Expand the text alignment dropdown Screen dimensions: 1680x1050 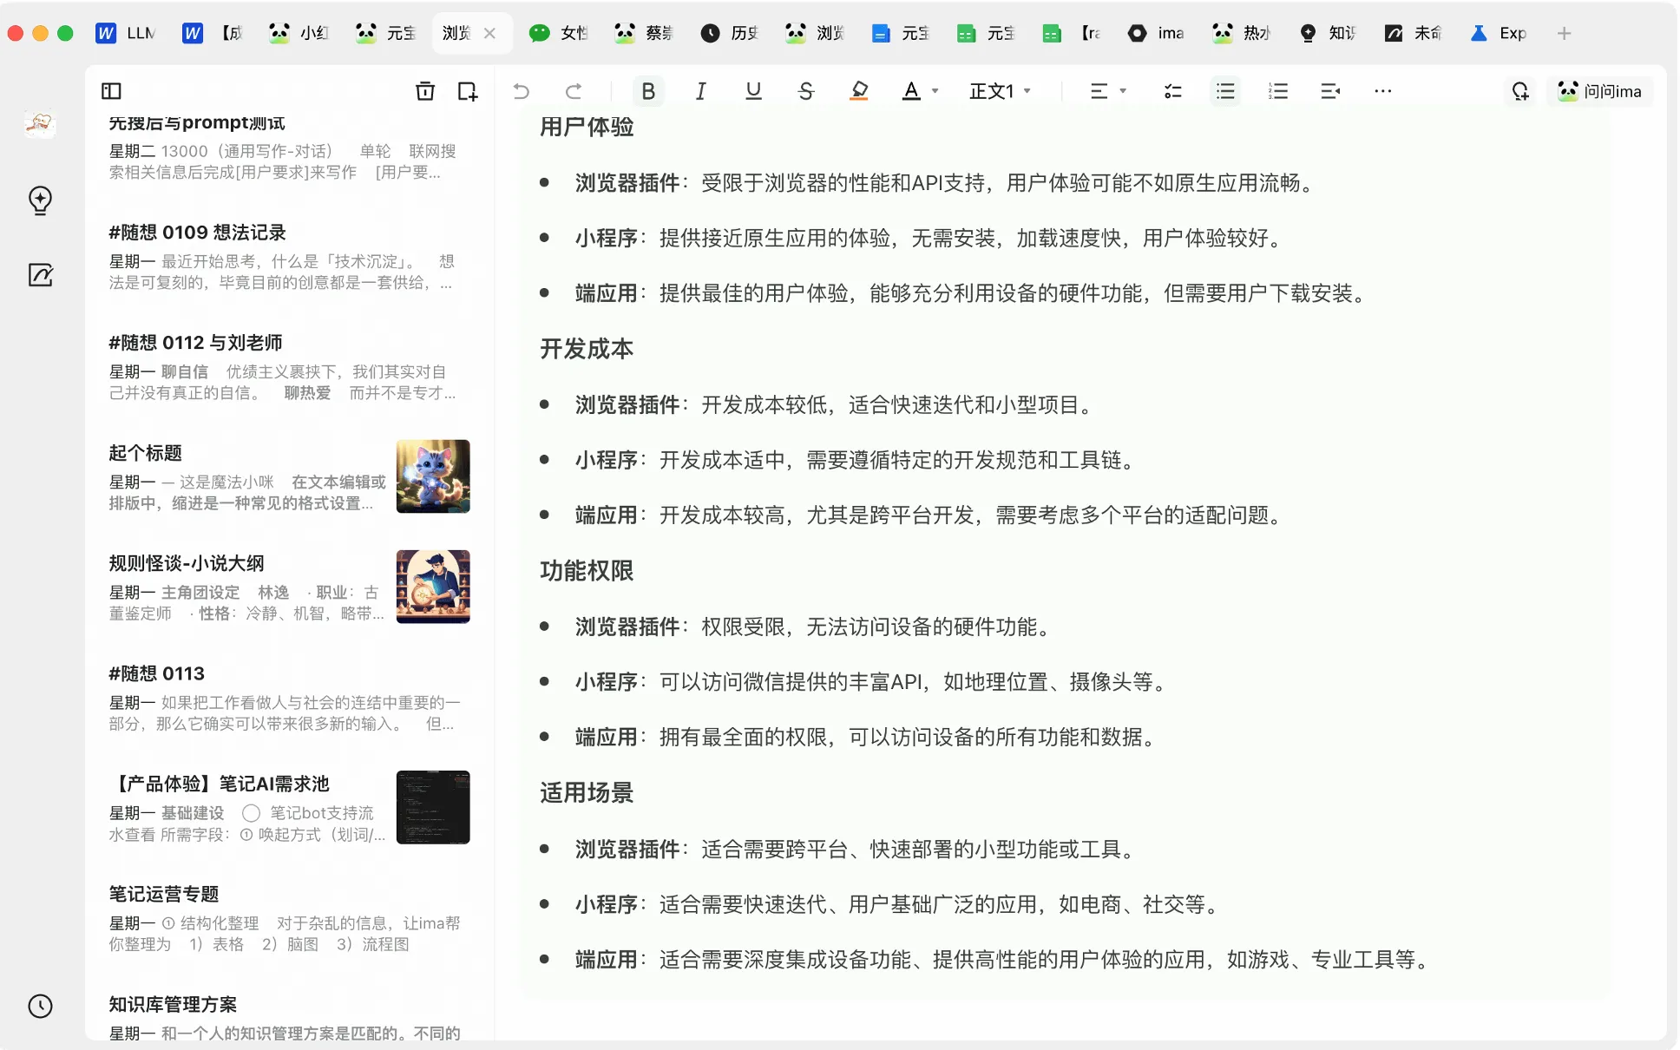pyautogui.click(x=1107, y=91)
